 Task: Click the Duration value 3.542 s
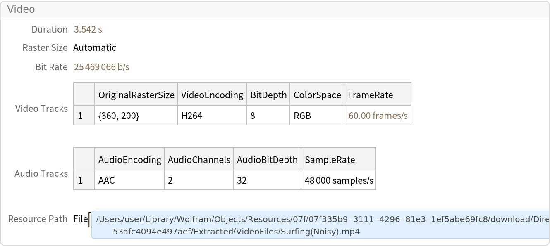(x=88, y=29)
